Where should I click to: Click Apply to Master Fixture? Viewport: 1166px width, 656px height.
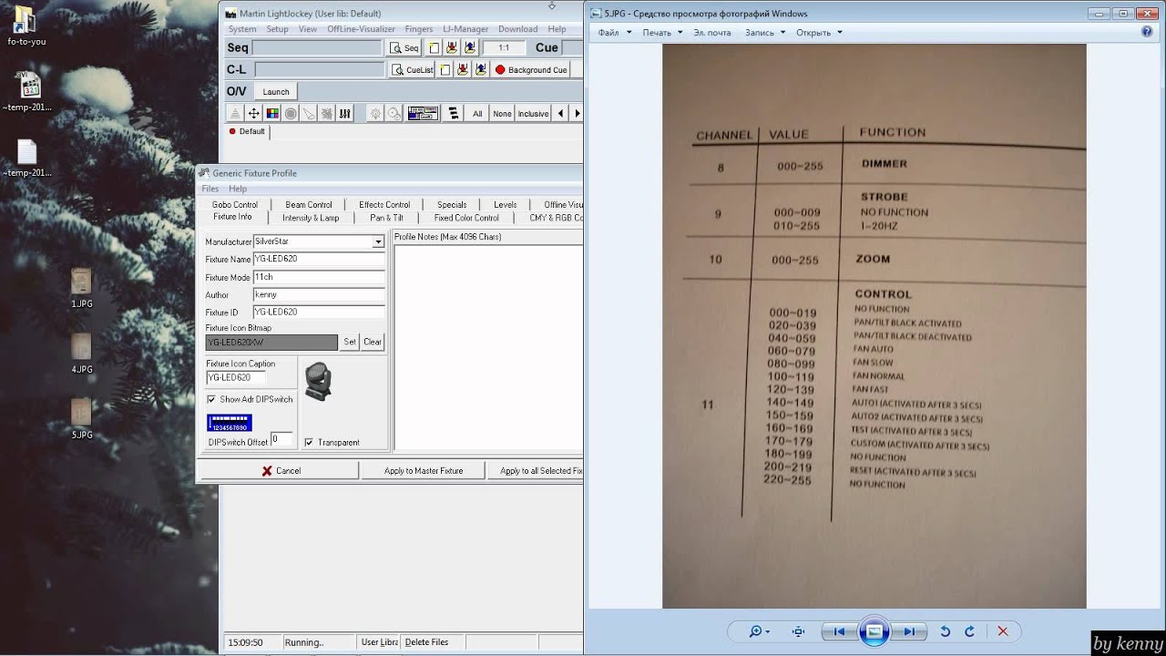pos(424,471)
